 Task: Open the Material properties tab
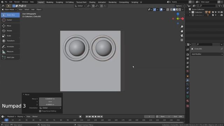pyautogui.click(x=188, y=101)
